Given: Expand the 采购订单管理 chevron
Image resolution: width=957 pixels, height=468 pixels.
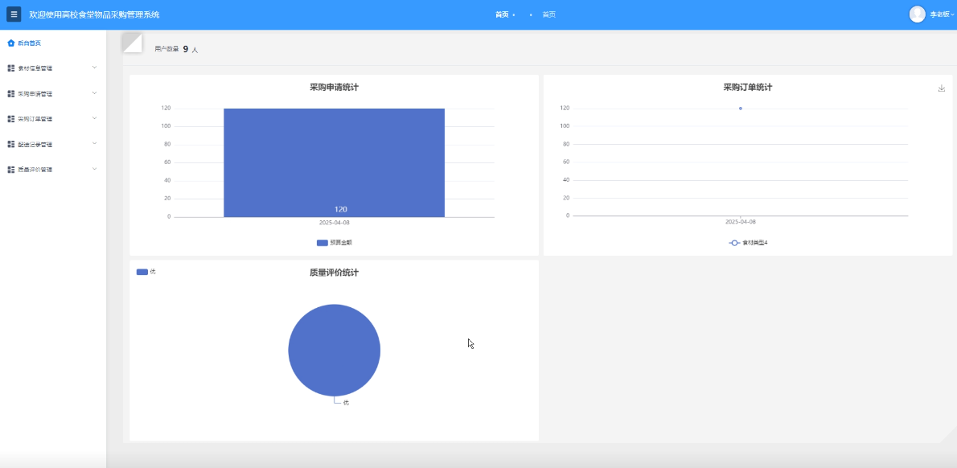Looking at the screenshot, I should 95,117.
